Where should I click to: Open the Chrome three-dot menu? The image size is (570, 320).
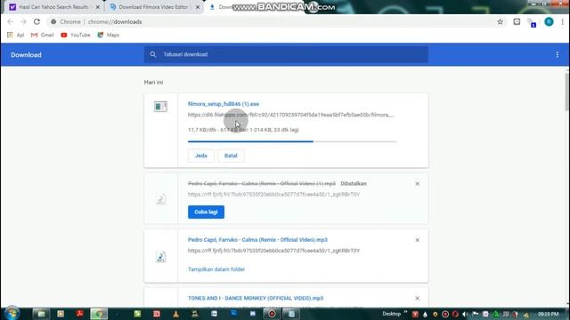point(562,21)
